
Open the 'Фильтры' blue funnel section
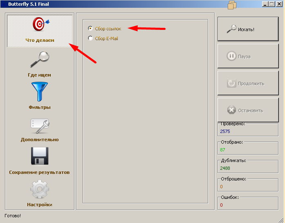pos(40,95)
